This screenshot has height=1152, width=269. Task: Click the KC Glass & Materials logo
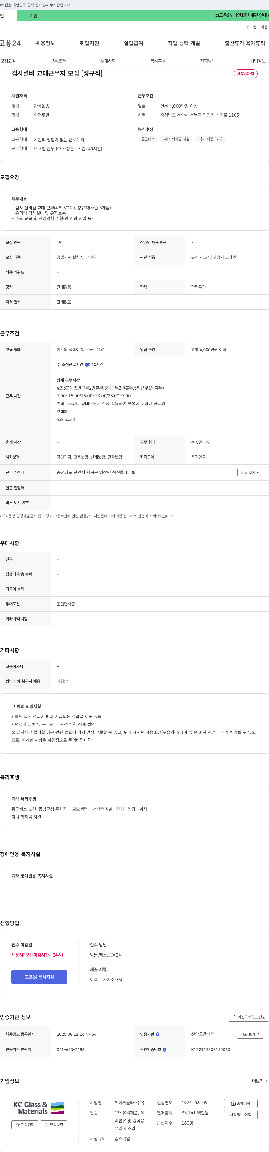pyautogui.click(x=39, y=1108)
